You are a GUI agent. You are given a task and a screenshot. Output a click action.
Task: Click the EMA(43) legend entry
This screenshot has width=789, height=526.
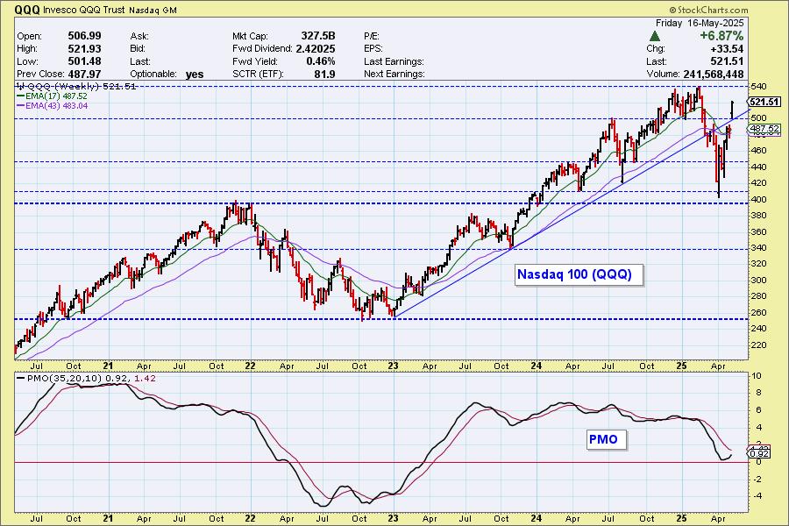tap(53, 106)
